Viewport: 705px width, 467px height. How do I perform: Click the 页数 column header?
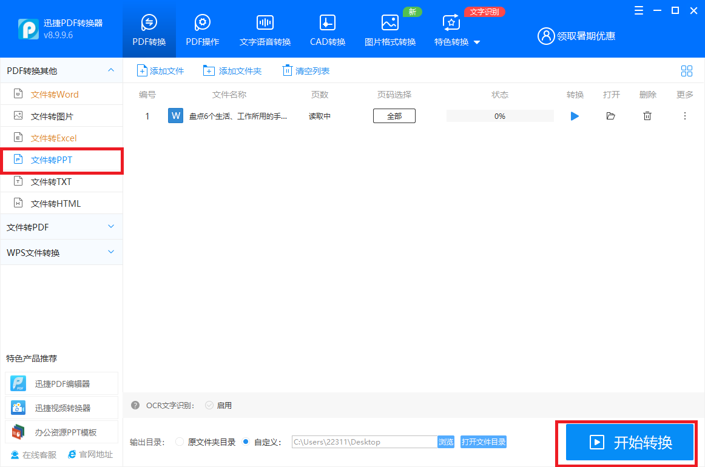tap(320, 95)
